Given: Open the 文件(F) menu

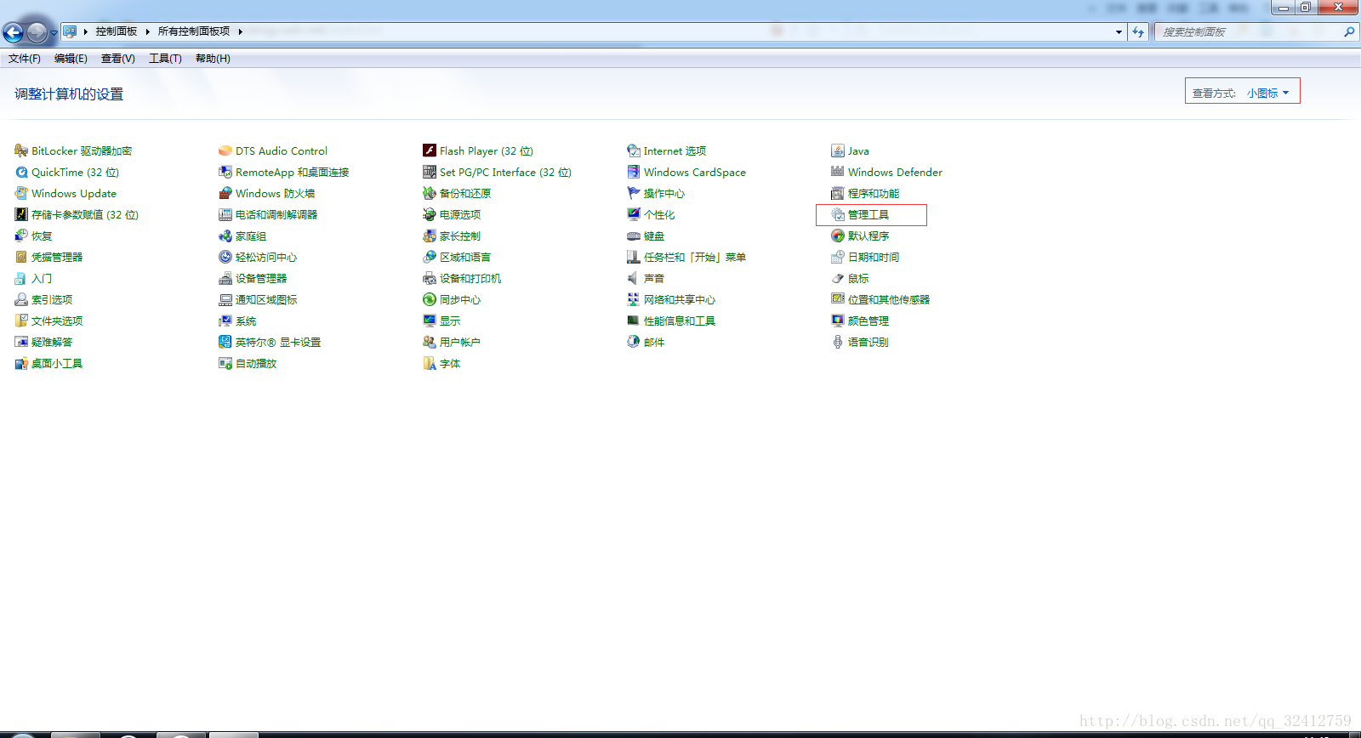Looking at the screenshot, I should [25, 59].
